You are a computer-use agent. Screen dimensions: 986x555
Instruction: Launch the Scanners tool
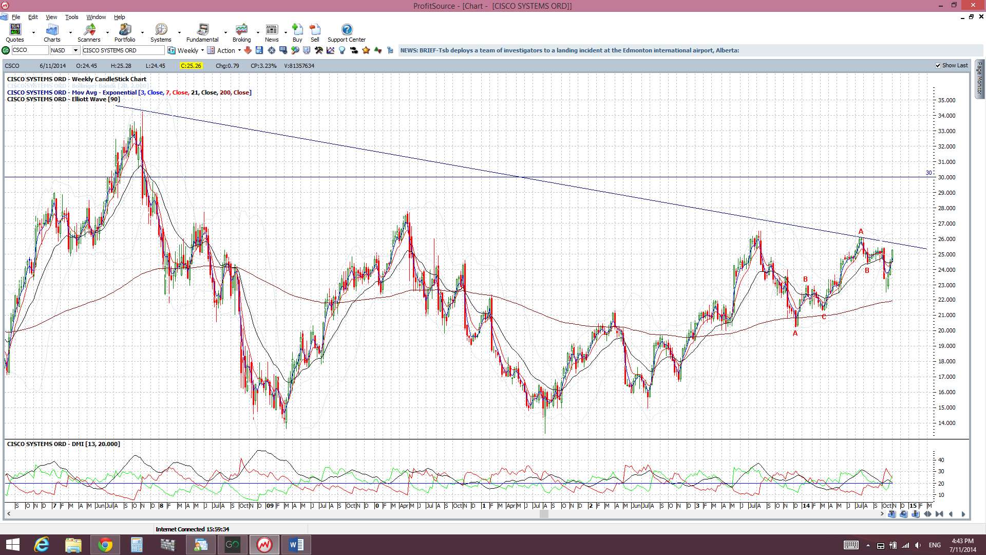point(89,33)
